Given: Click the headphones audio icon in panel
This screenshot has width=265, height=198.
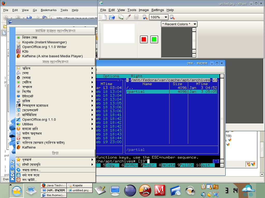Looking at the screenshot, I should [190, 191].
